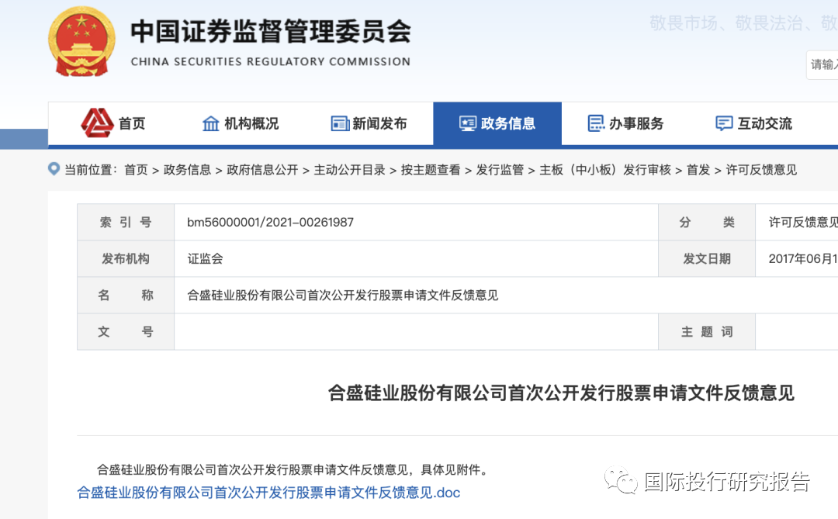Click the location pin icon before 当前位置
This screenshot has height=519, width=838.
(x=54, y=169)
